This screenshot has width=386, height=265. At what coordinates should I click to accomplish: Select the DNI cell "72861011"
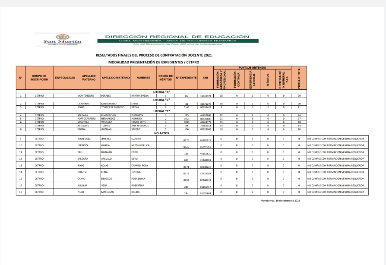[206, 126]
